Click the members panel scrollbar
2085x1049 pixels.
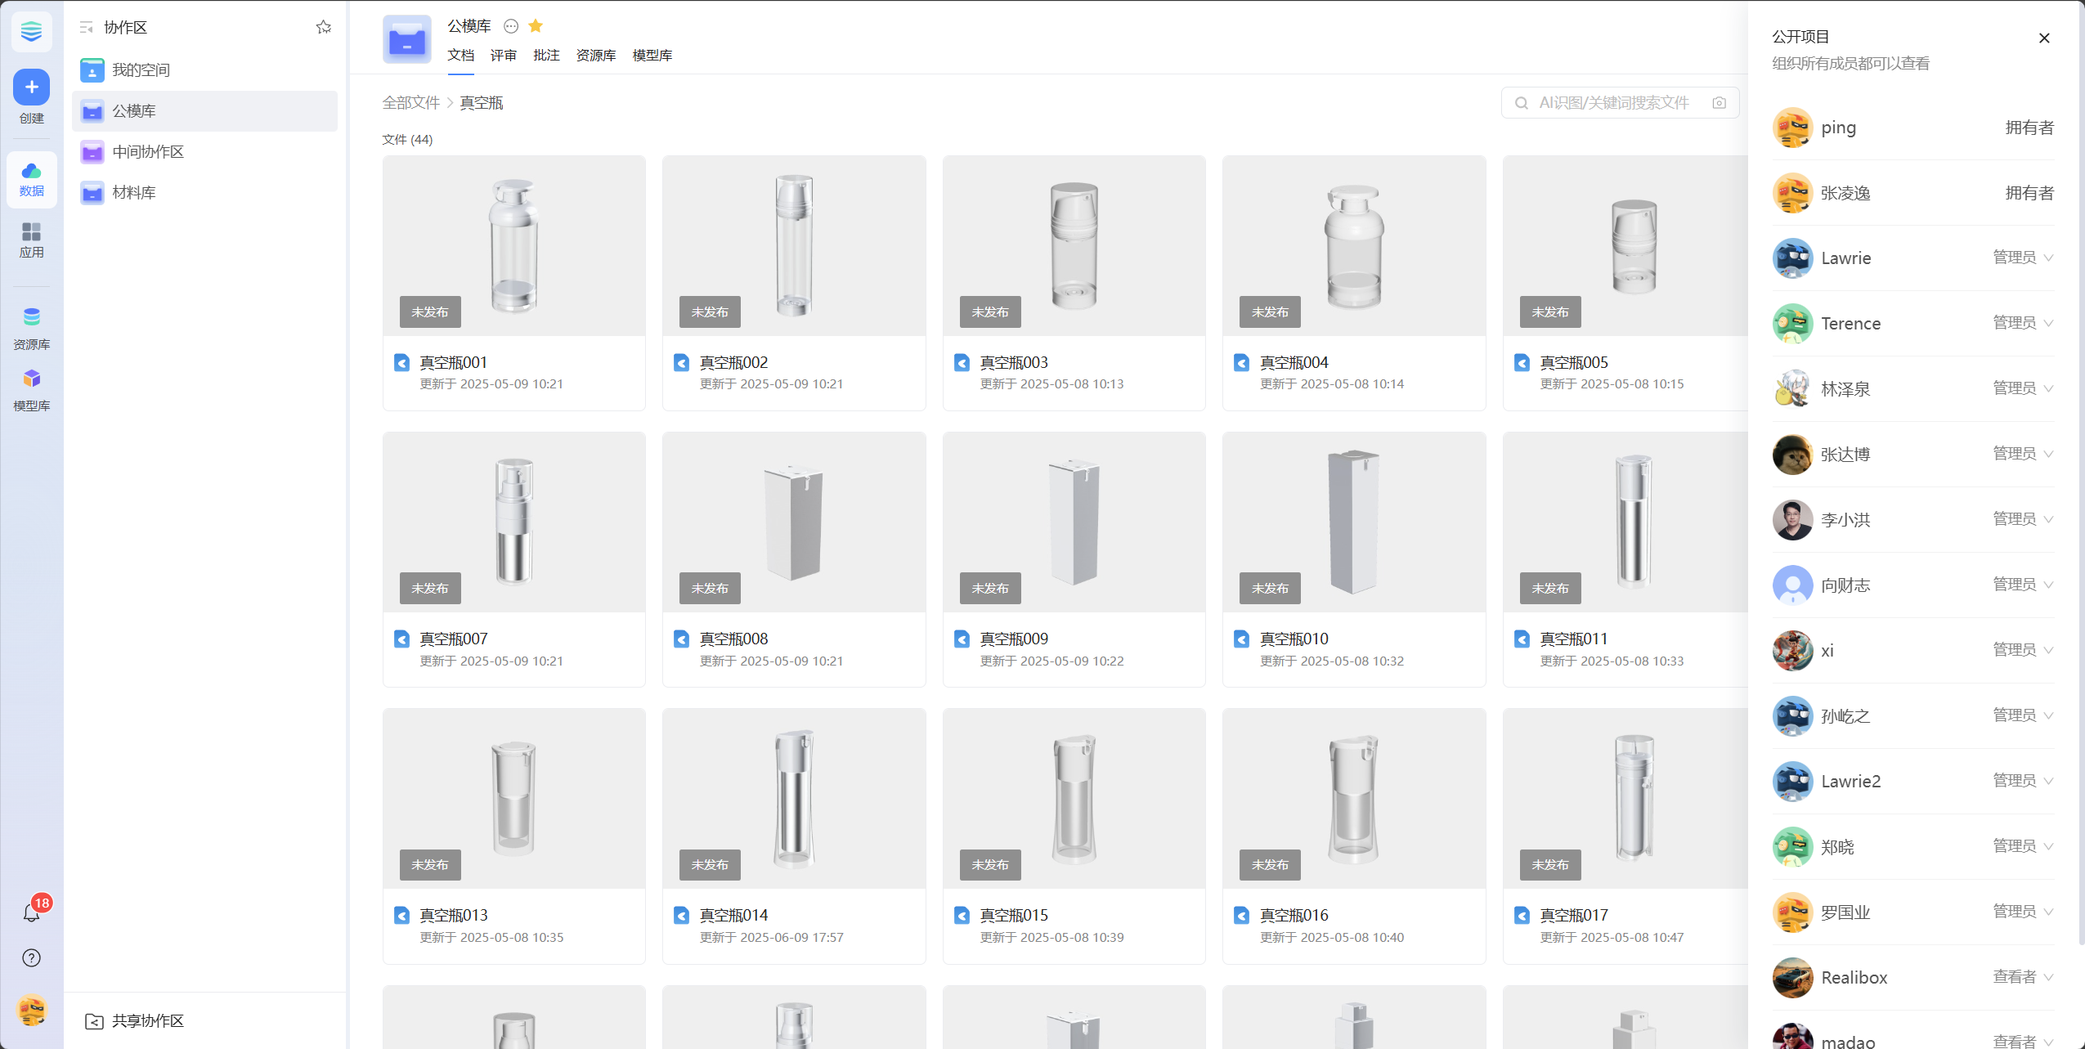(2080, 474)
